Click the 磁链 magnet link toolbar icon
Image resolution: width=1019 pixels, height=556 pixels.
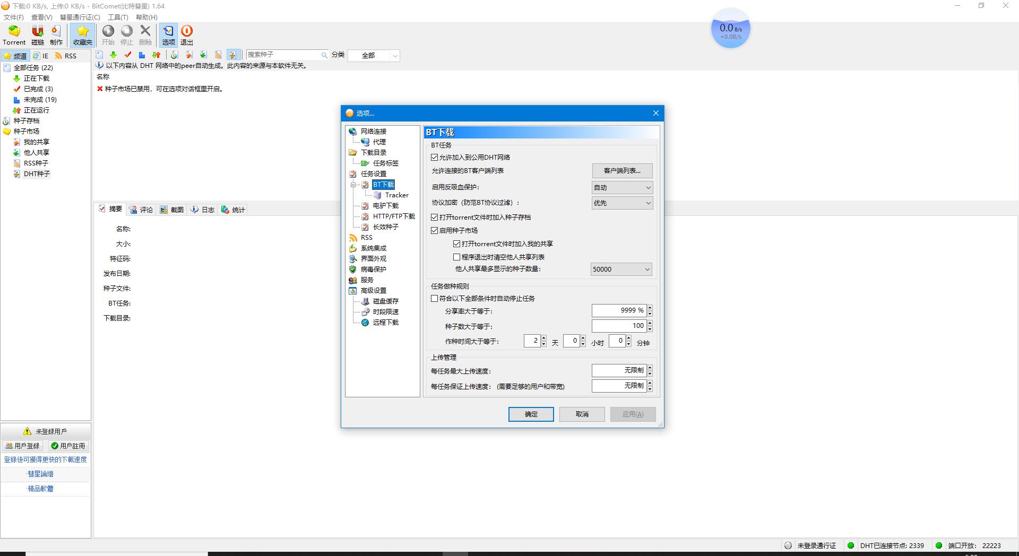pyautogui.click(x=38, y=35)
